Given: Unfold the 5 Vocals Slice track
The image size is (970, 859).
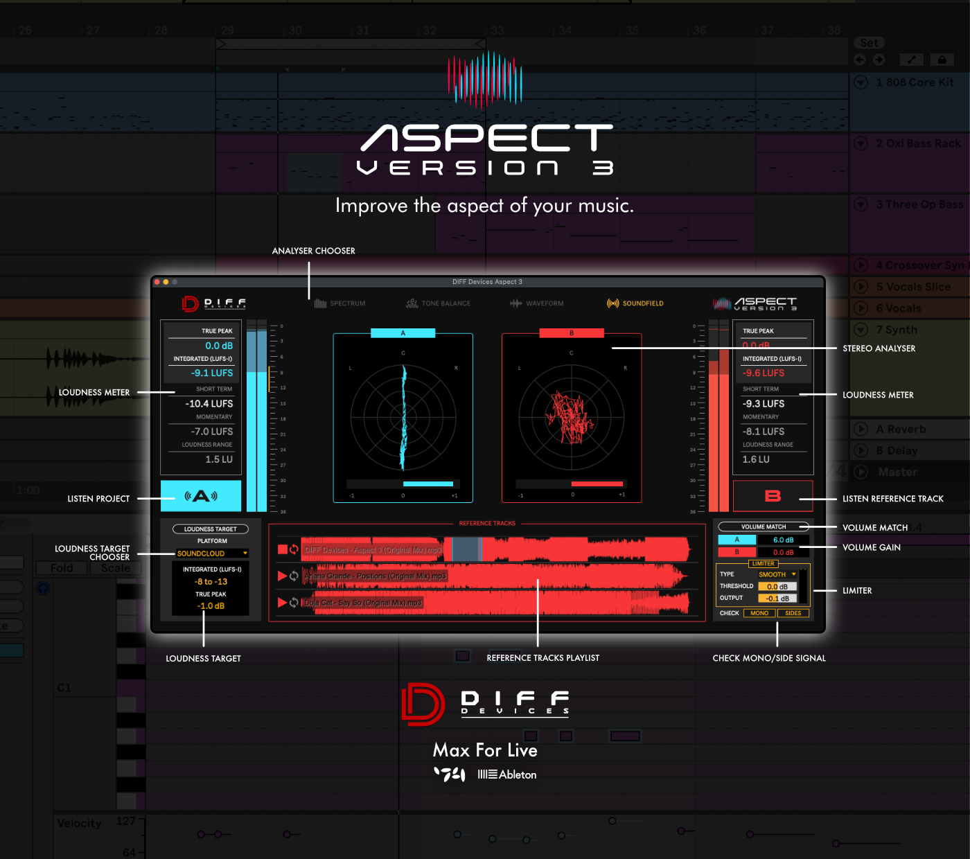Looking at the screenshot, I should tap(861, 287).
